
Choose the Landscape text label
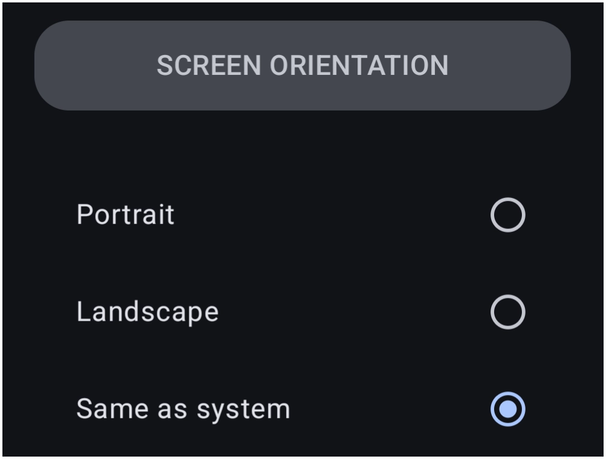(148, 312)
